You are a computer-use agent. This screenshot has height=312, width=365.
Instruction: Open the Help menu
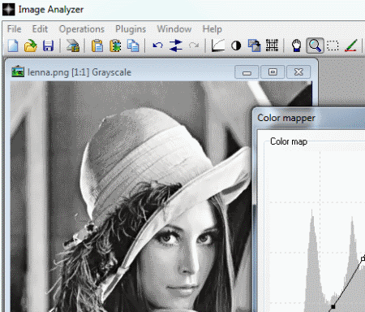tap(213, 29)
